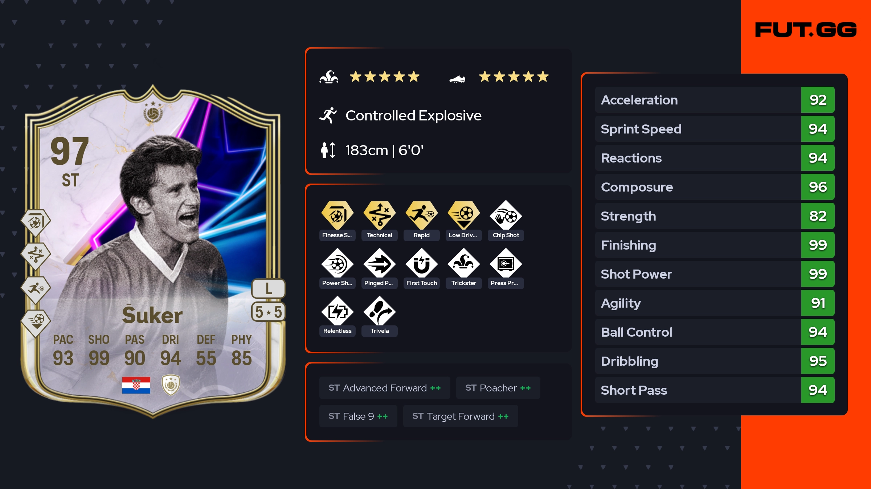Click the Finesse Shot playstyle icon
The height and width of the screenshot is (489, 871).
[x=337, y=215]
